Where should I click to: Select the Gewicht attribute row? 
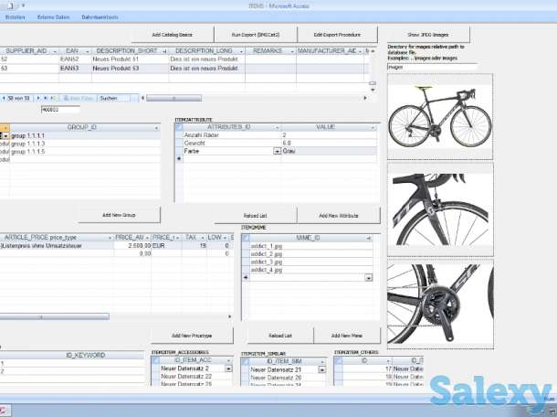coord(279,143)
